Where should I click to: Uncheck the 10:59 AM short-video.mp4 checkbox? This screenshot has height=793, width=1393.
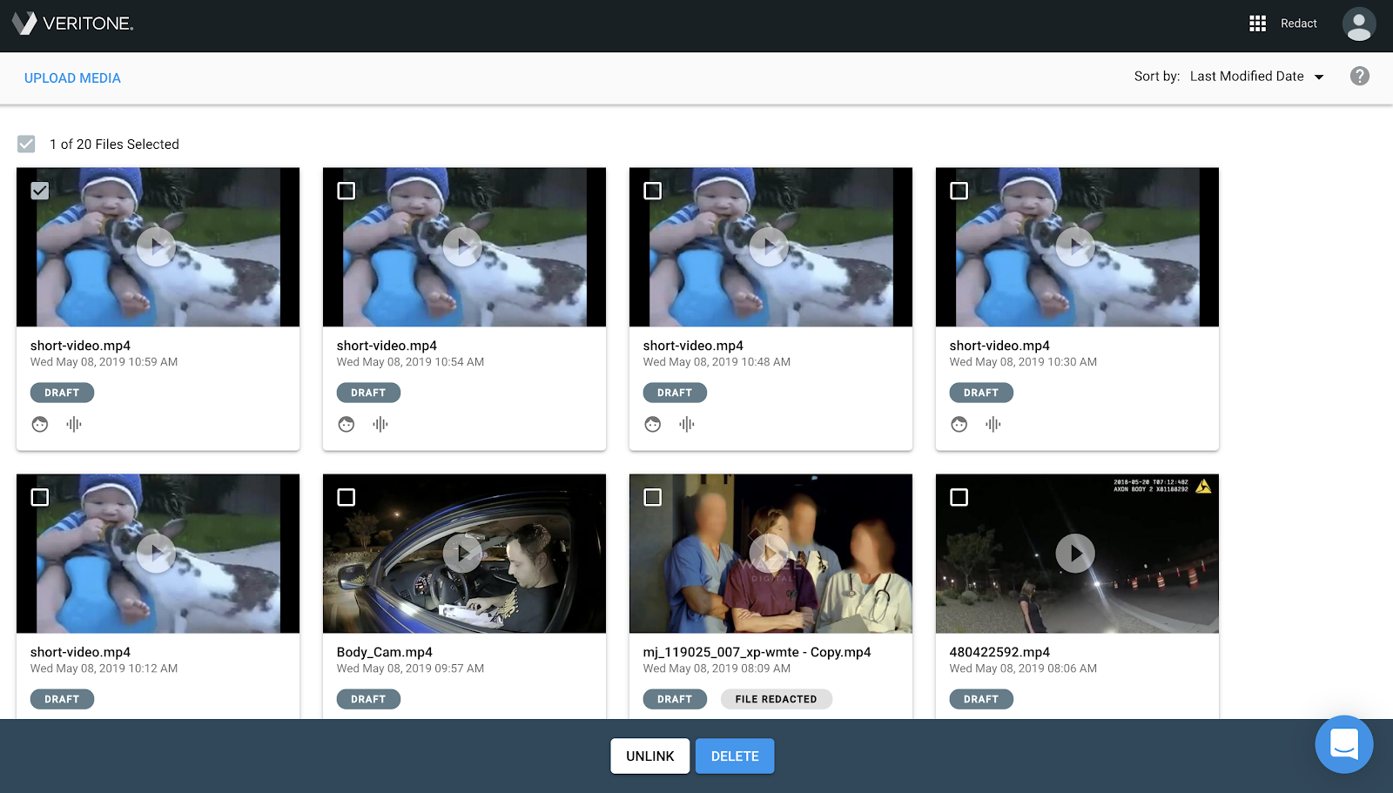(40, 191)
